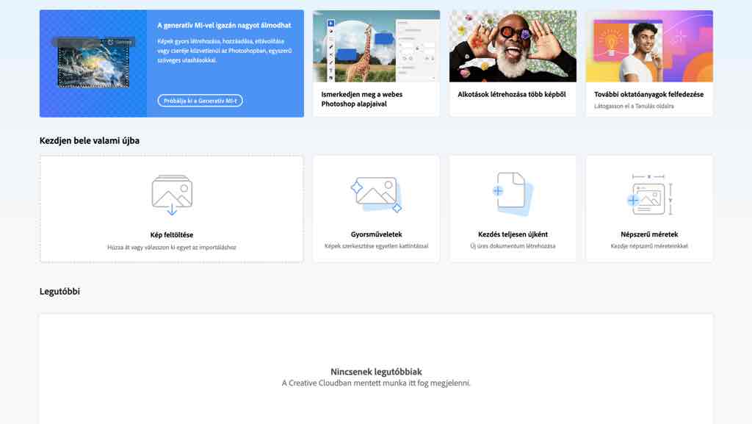Select the Gyorsműveletek label
Image resolution: width=752 pixels, height=424 pixels.
pyautogui.click(x=377, y=234)
